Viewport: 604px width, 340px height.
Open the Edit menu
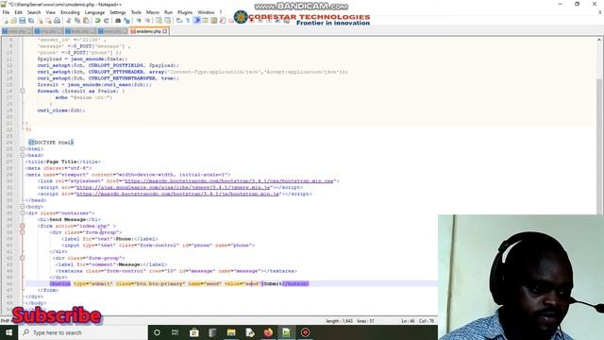[18, 12]
